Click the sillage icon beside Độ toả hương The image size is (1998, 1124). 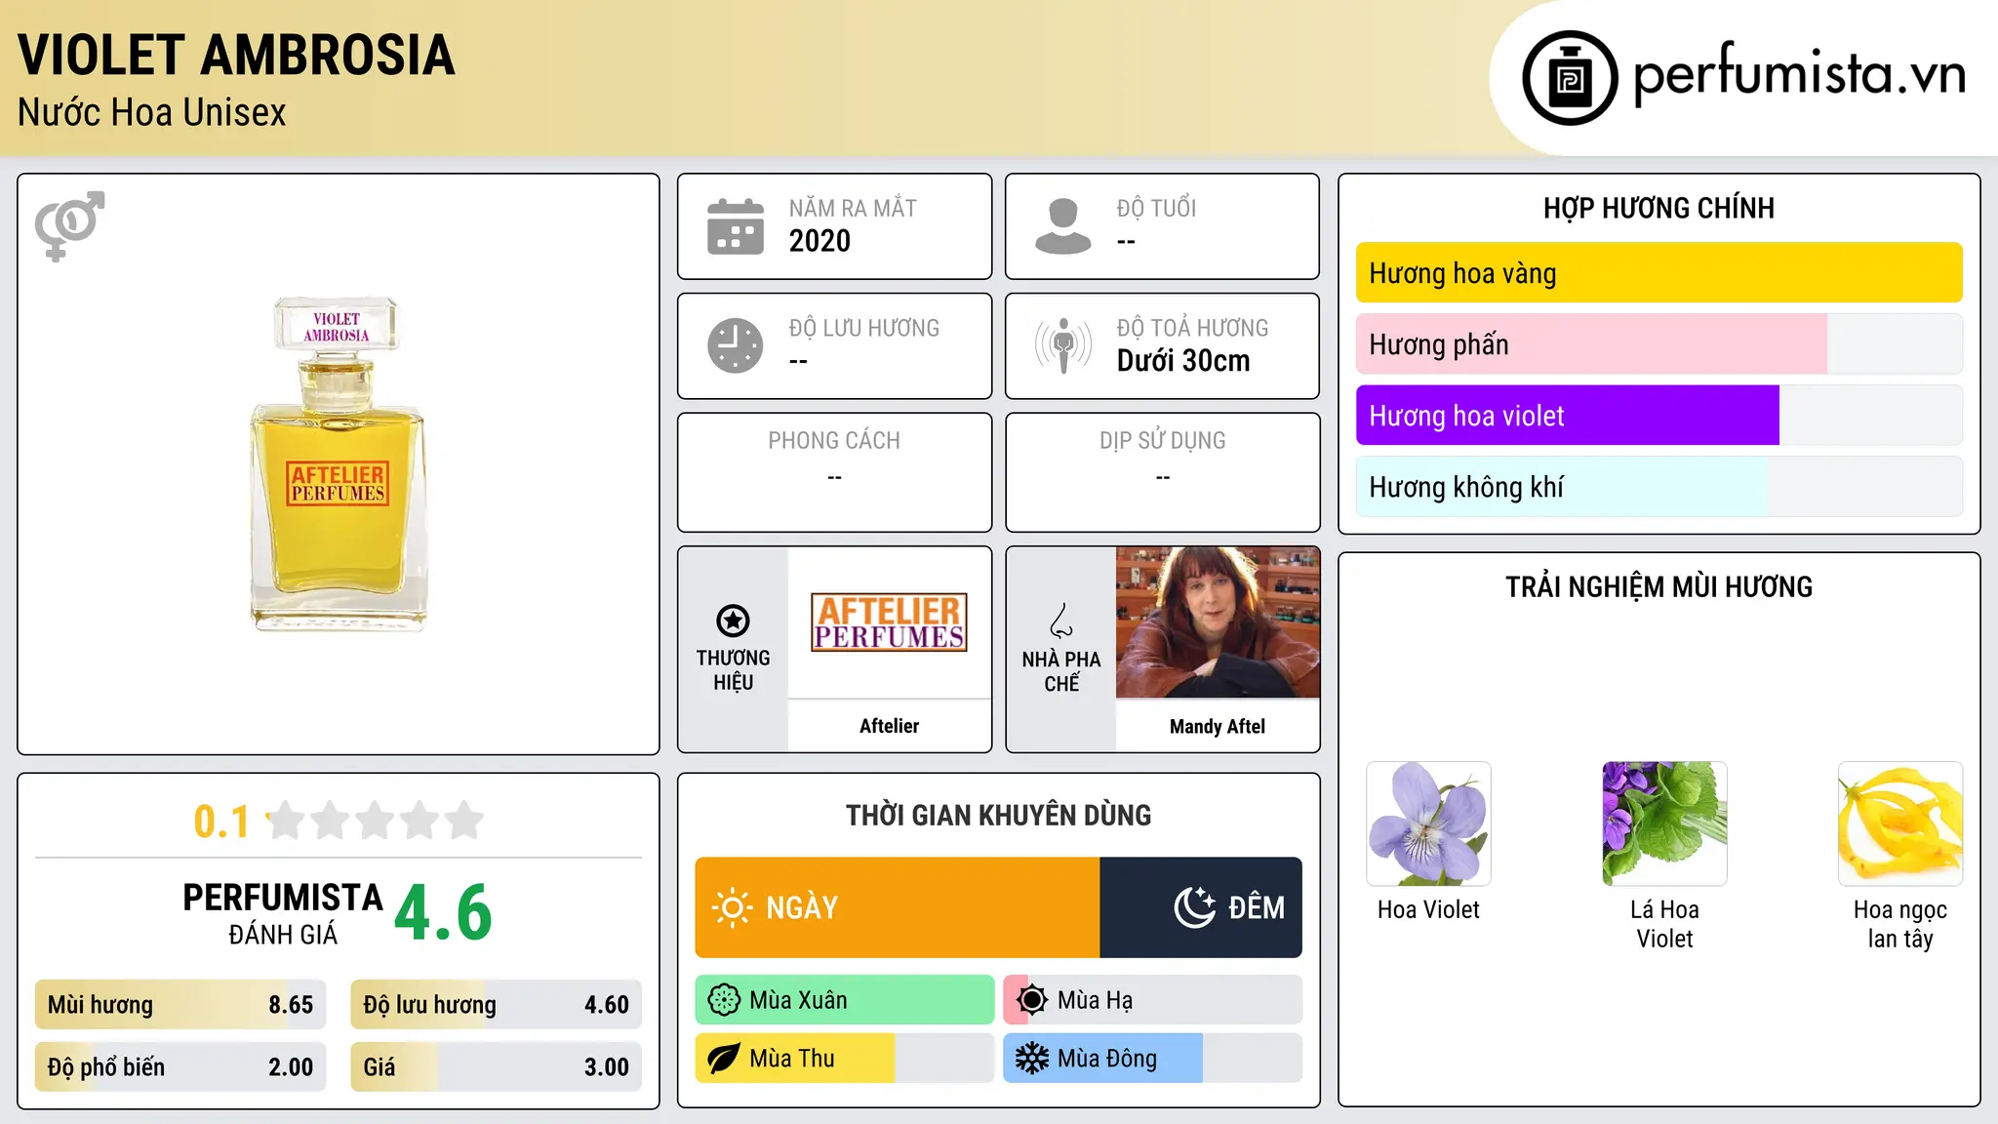tap(1063, 345)
